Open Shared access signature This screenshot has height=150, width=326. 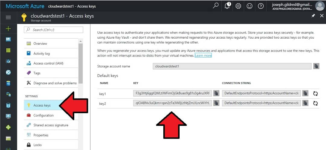click(x=51, y=125)
